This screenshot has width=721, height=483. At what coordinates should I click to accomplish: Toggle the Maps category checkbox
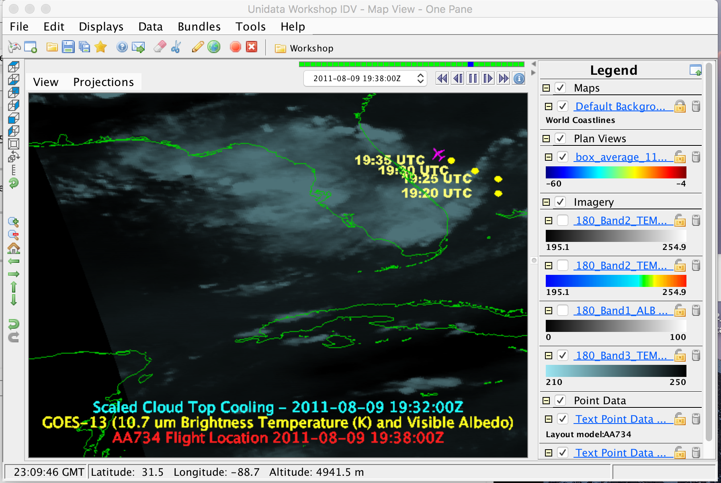560,88
